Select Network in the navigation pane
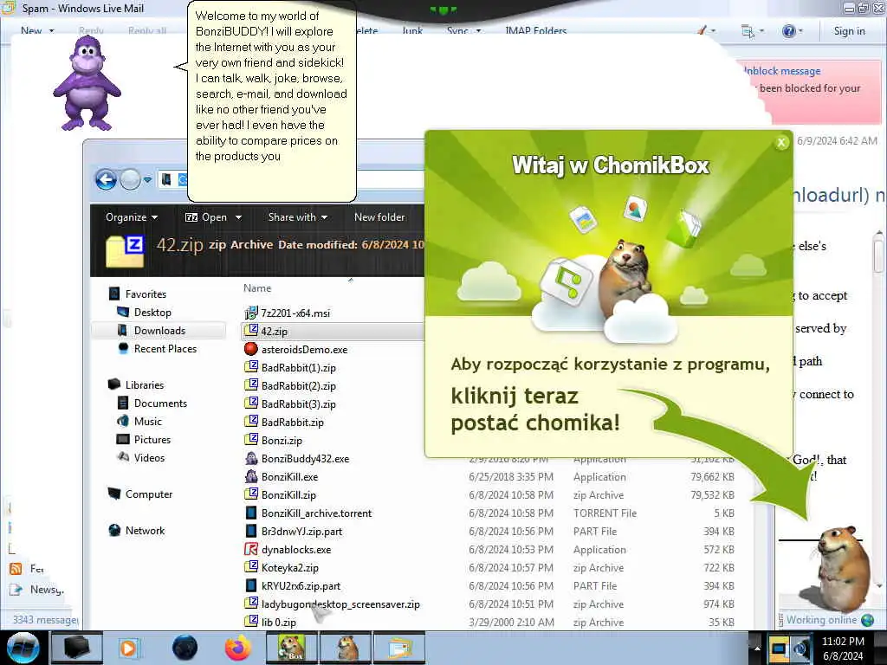This screenshot has height=665, width=887. (145, 531)
